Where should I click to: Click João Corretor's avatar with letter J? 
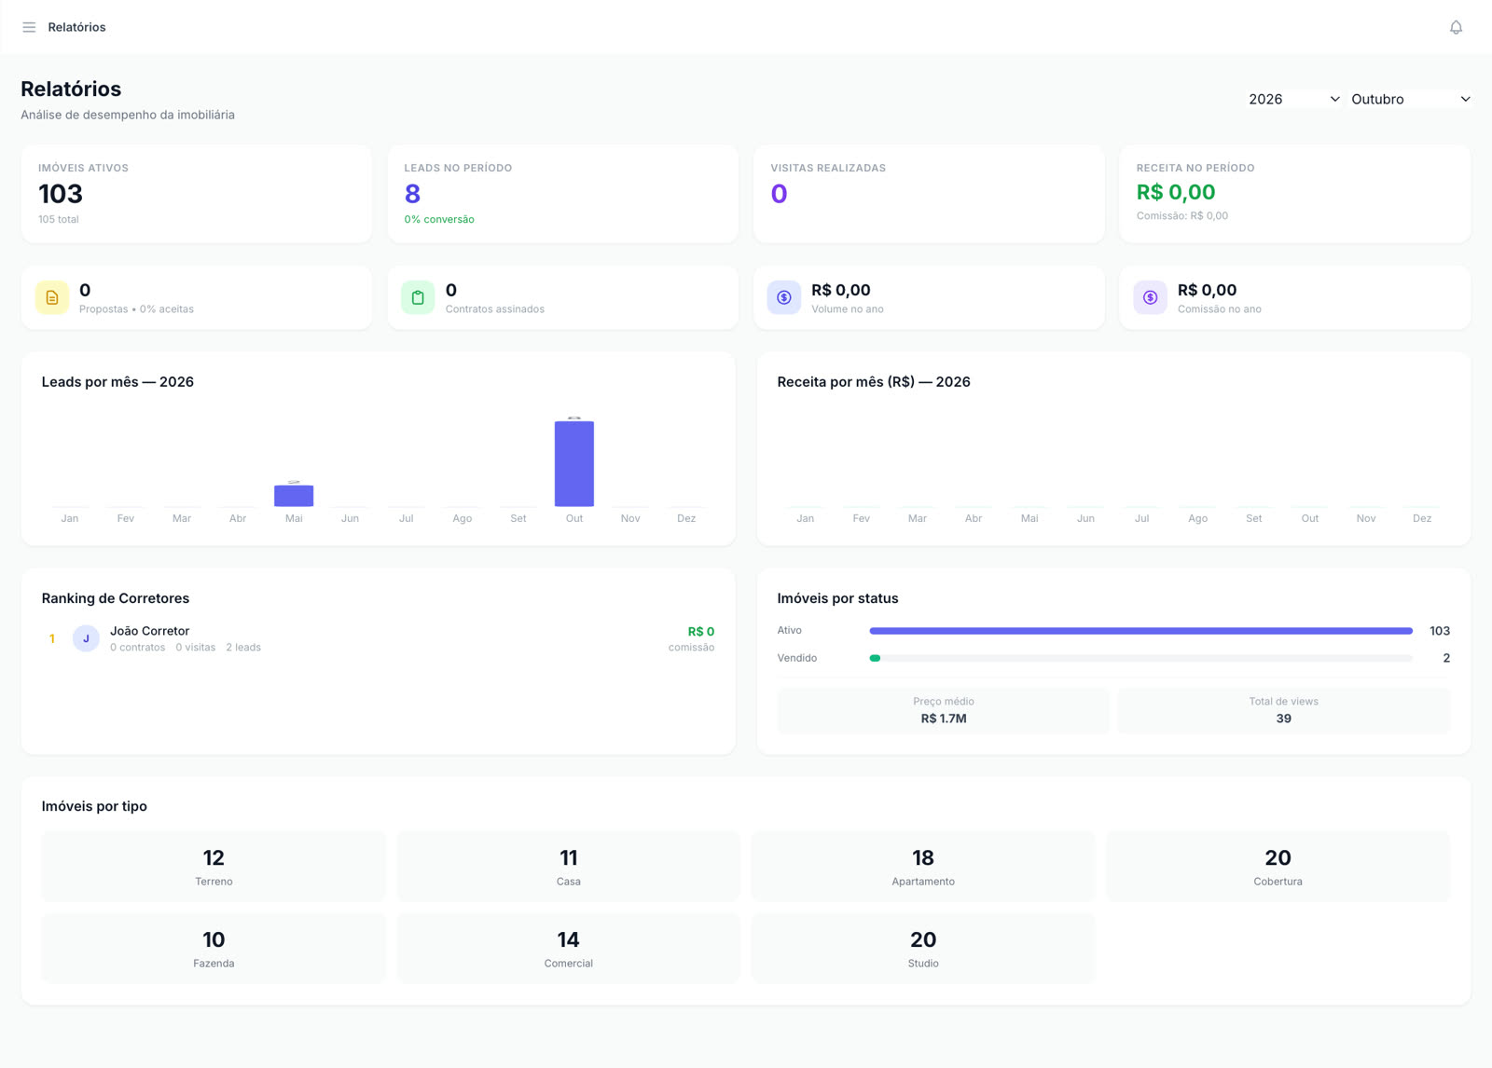(x=86, y=638)
